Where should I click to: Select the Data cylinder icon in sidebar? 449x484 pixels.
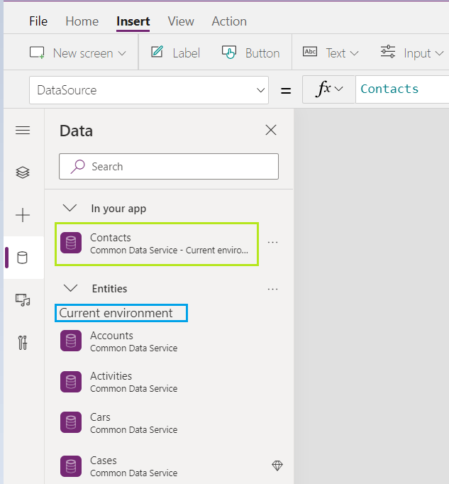[23, 257]
